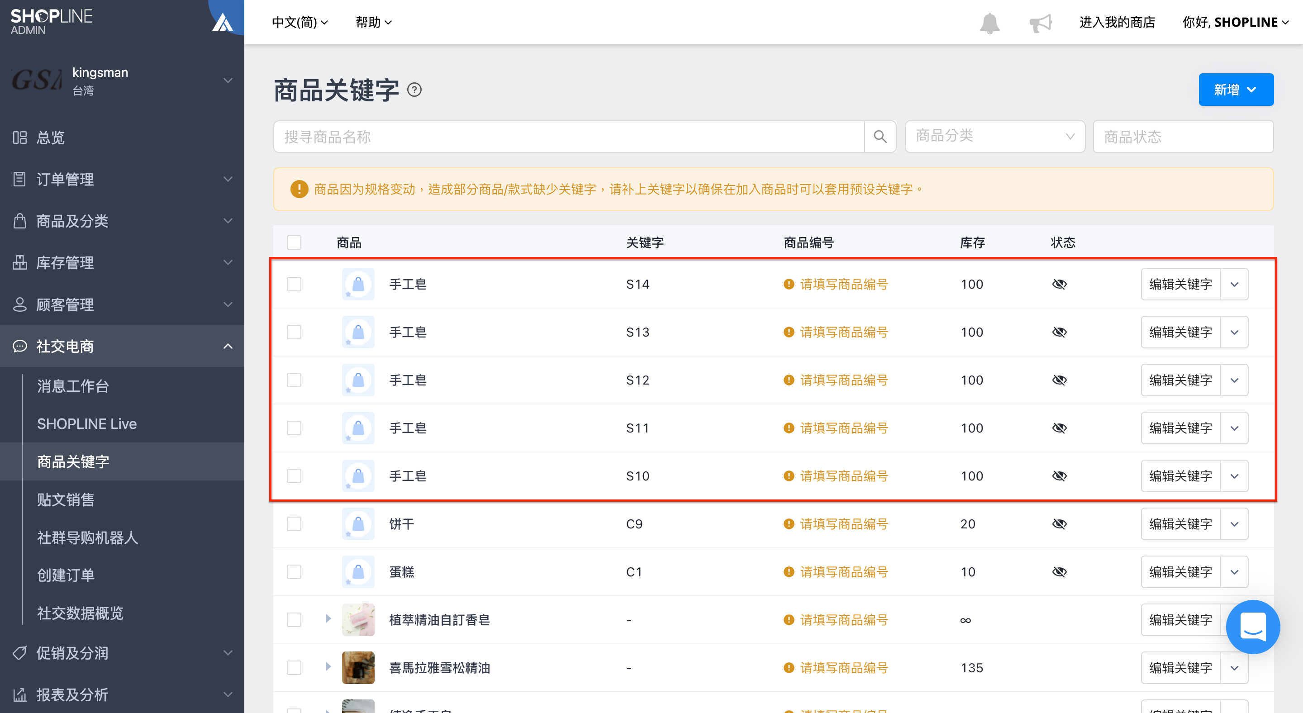Click the SHOPLINE ADMIN logo

point(51,21)
